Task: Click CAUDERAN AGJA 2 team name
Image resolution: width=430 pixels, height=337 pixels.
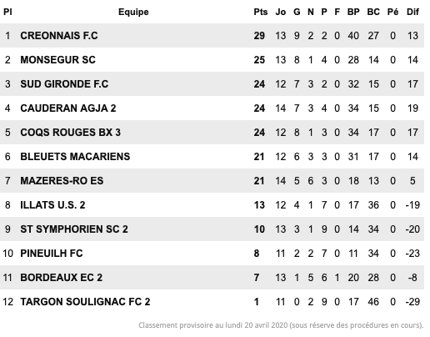Action: pyautogui.click(x=68, y=108)
